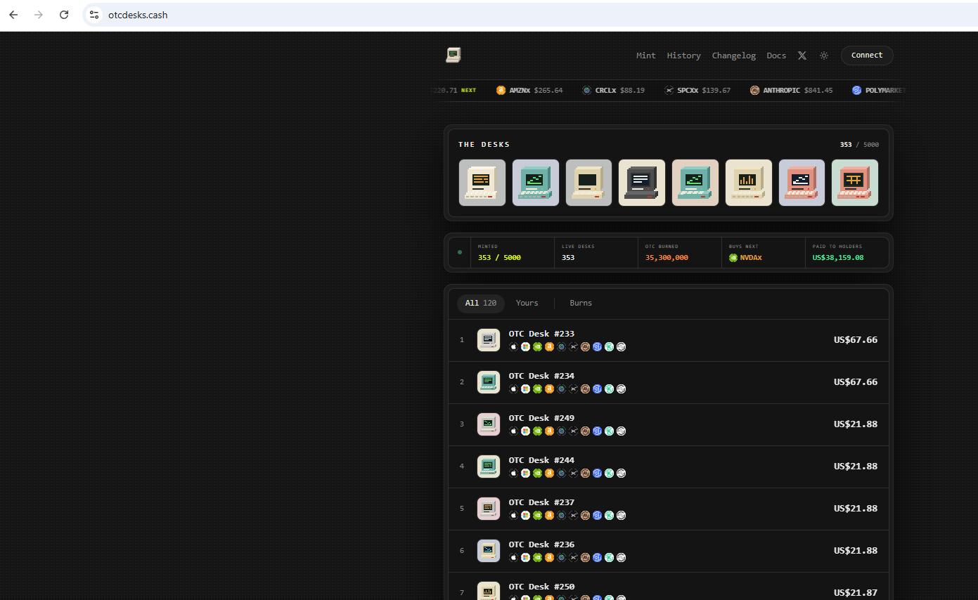Toggle the light/dark theme sun icon
This screenshot has width=978, height=600.
[x=824, y=56]
